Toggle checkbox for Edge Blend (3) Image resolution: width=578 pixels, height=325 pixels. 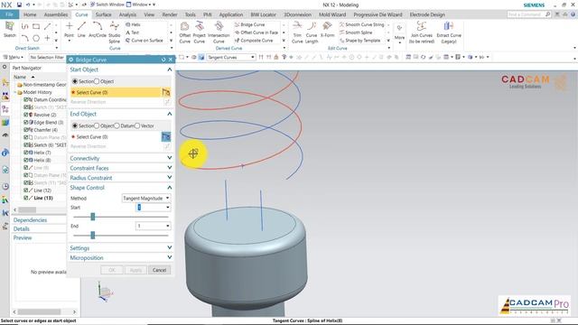coord(26,123)
